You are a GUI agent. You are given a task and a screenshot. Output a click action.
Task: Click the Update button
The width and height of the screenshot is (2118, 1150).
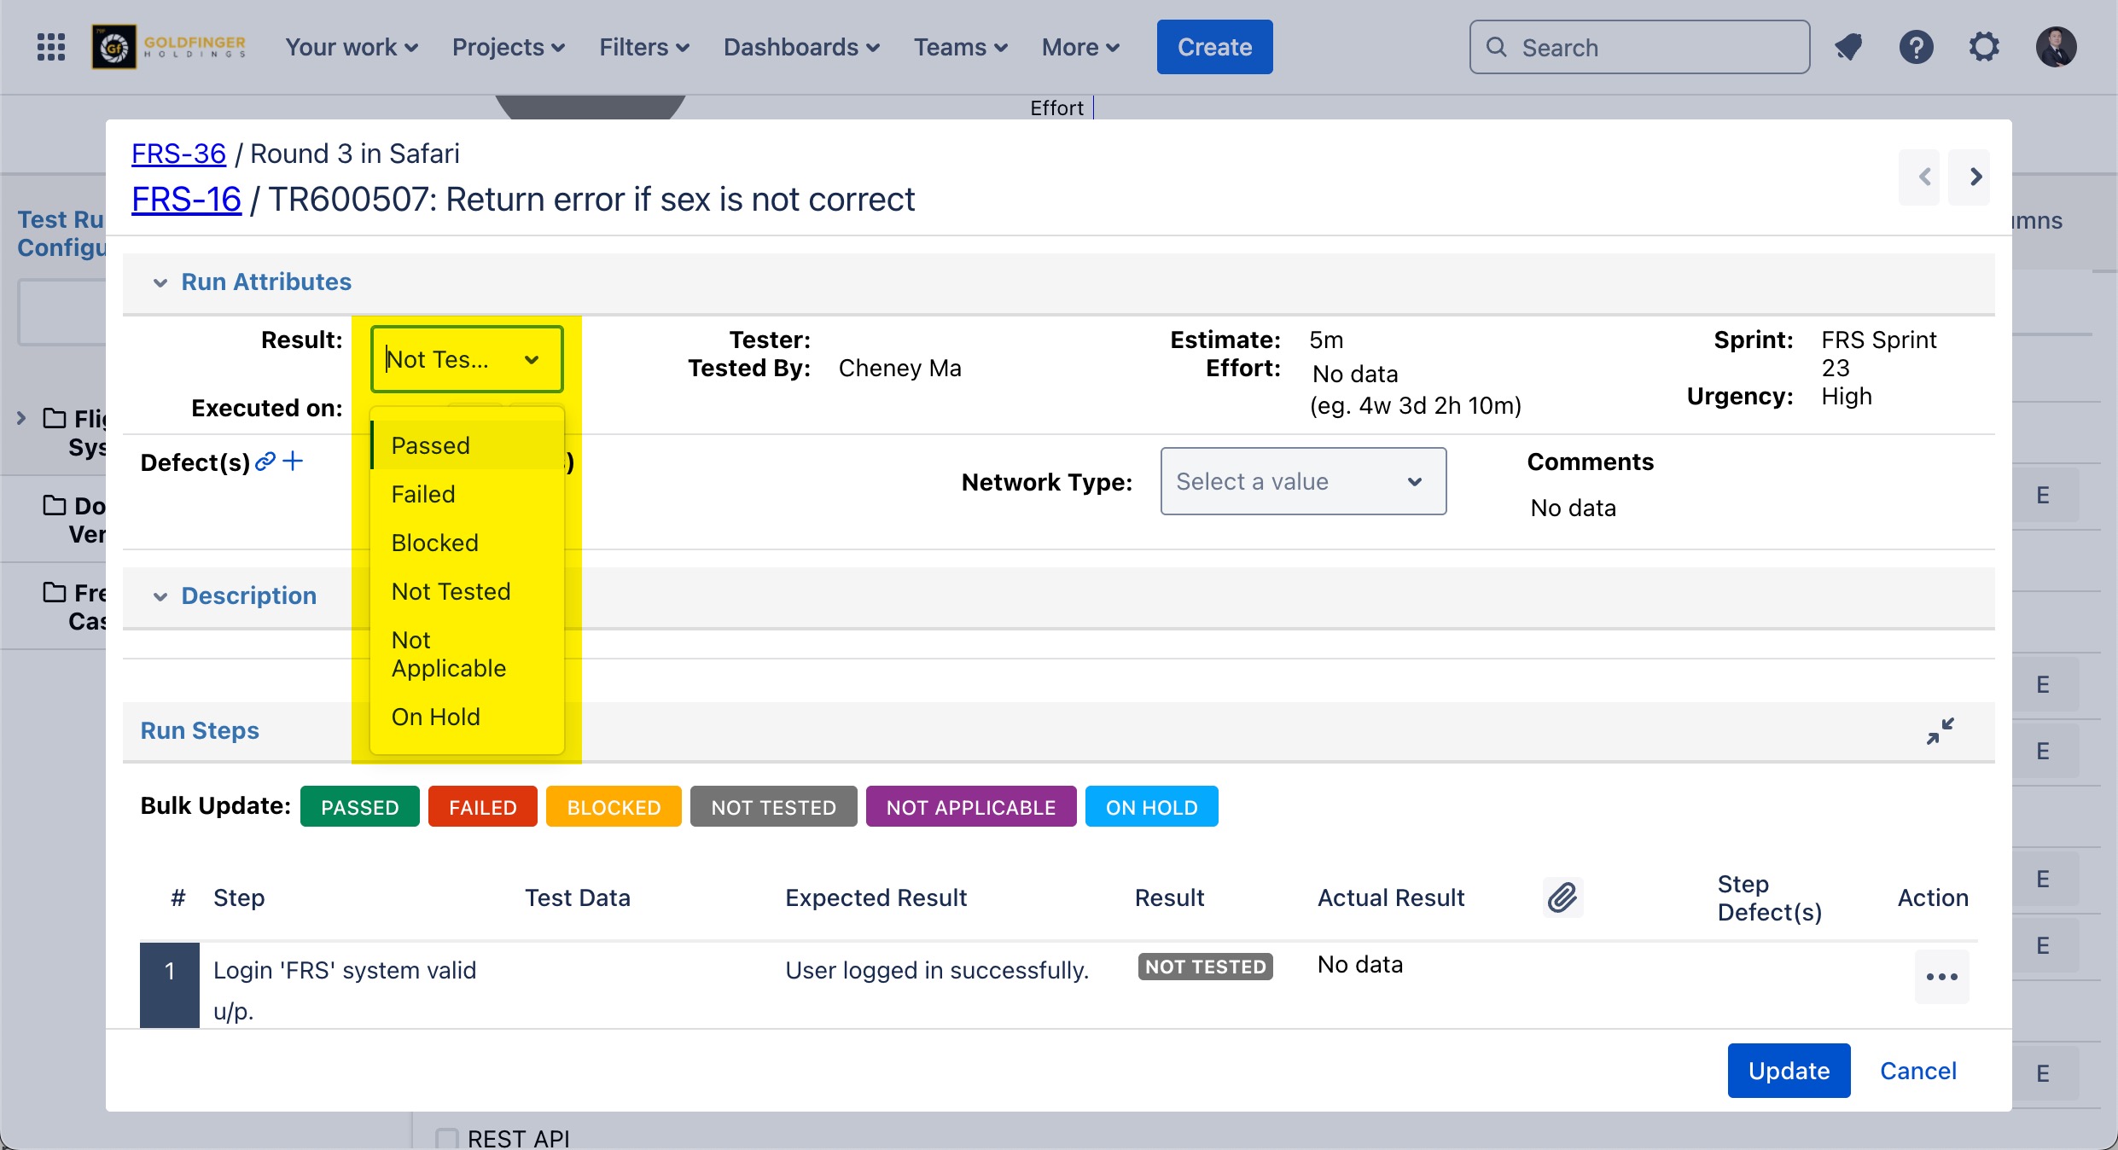click(1789, 1071)
